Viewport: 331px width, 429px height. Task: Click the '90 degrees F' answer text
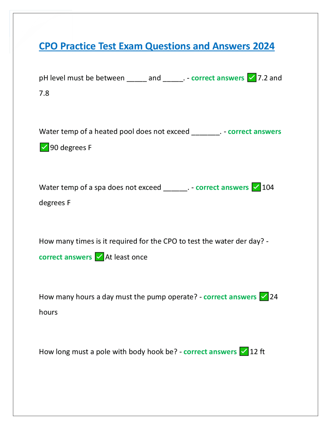[71, 148]
